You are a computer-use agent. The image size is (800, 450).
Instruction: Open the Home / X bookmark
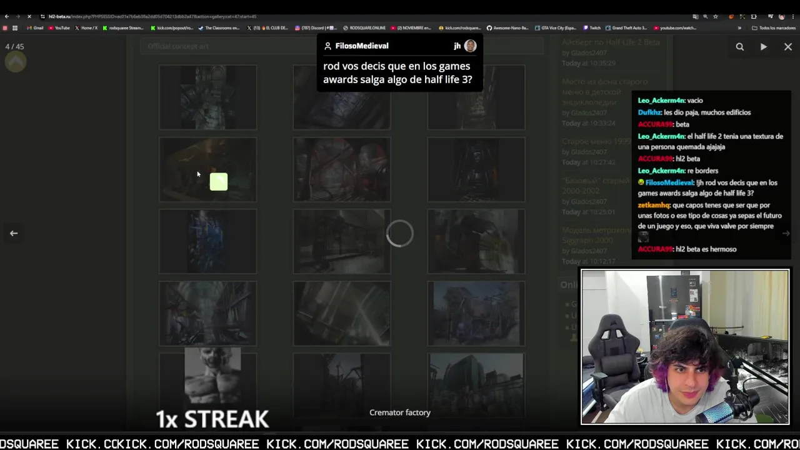pyautogui.click(x=86, y=28)
